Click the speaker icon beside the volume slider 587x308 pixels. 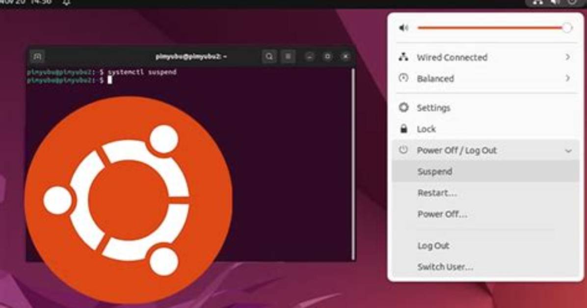pyautogui.click(x=403, y=27)
